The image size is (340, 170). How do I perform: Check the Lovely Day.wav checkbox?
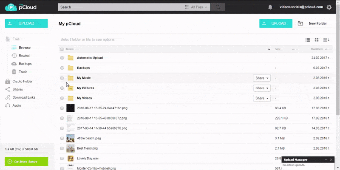(x=62, y=158)
